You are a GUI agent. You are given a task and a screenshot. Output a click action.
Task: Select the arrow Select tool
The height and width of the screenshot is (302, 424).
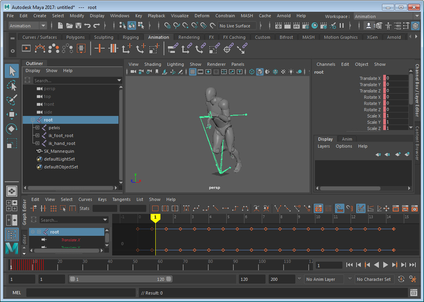coord(12,71)
